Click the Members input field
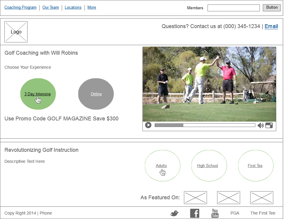This screenshot has width=284, height=219. click(234, 8)
